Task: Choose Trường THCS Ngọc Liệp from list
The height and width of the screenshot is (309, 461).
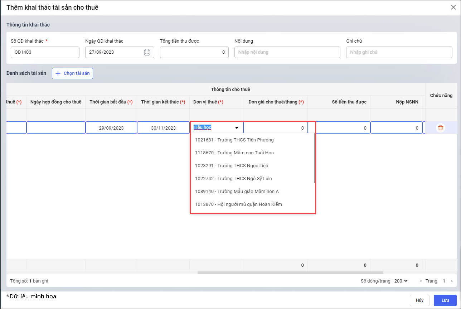Action: [231, 166]
